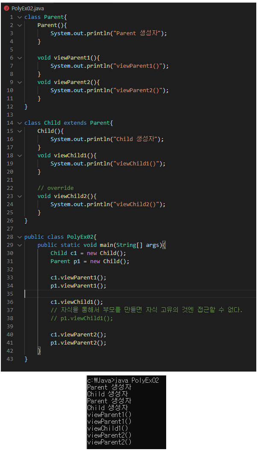Collapse the class Parent fold chevron
The image size is (258, 453).
coord(20,17)
